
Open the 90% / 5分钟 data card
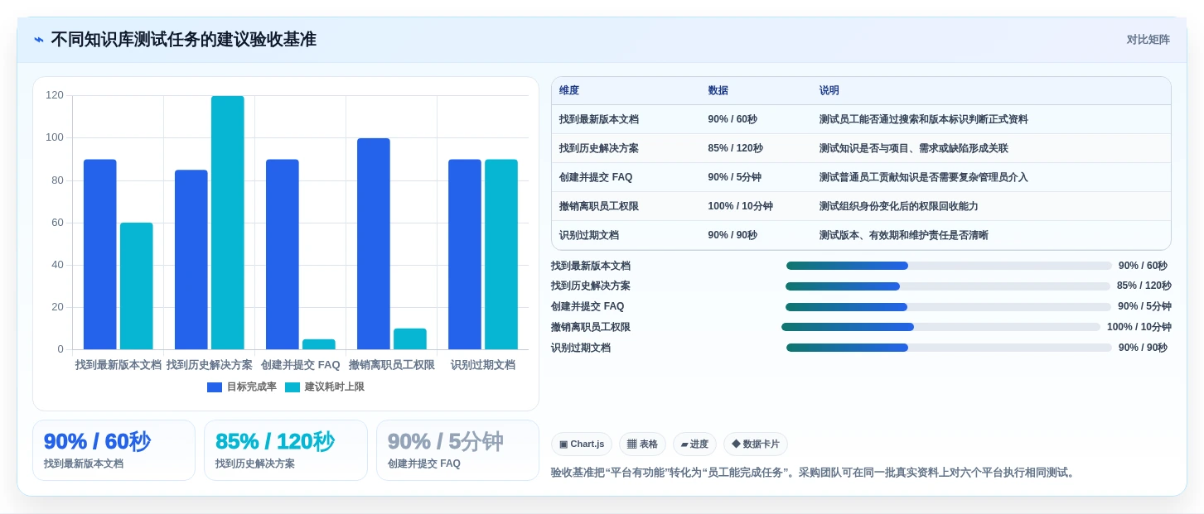[457, 450]
